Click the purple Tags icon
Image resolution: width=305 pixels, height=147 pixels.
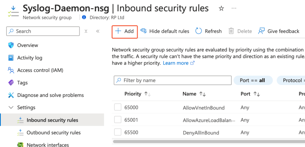(11, 83)
